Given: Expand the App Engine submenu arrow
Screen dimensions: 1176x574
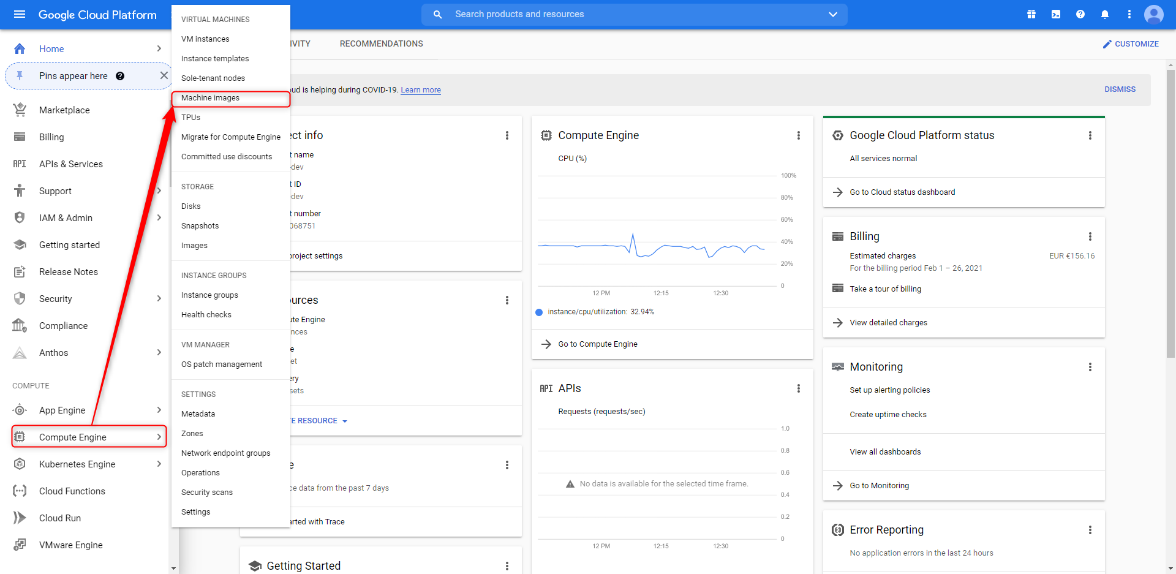Looking at the screenshot, I should tap(159, 410).
